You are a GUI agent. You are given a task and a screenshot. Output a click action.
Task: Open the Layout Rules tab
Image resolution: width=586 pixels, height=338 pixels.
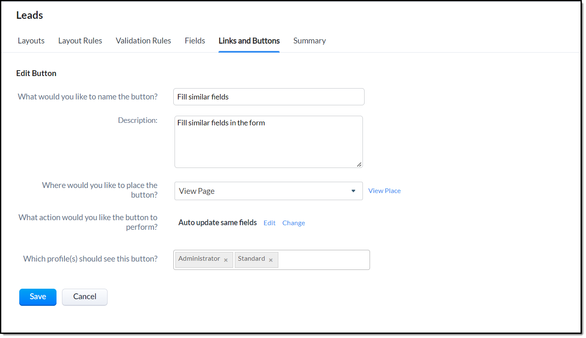80,41
